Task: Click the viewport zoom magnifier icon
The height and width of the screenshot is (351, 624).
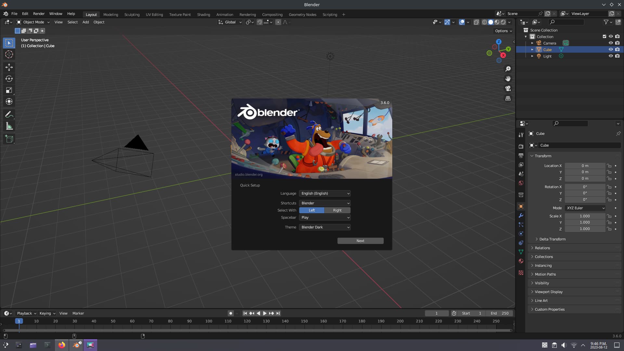Action: click(x=508, y=69)
